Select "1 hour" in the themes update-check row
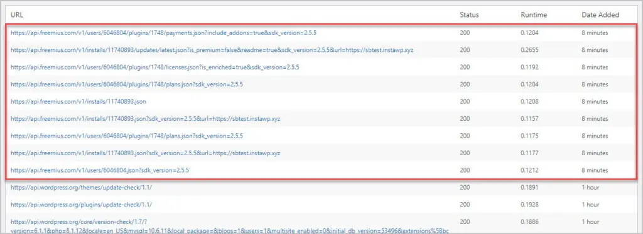The width and height of the screenshot is (643, 234). coord(590,188)
